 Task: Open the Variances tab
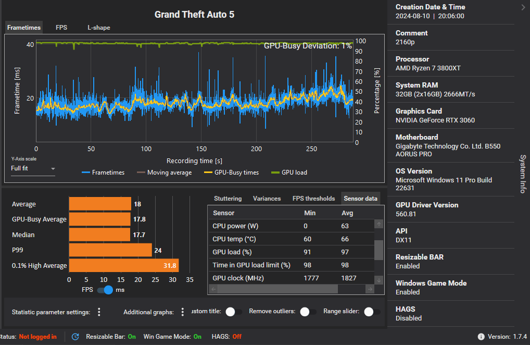pyautogui.click(x=267, y=199)
